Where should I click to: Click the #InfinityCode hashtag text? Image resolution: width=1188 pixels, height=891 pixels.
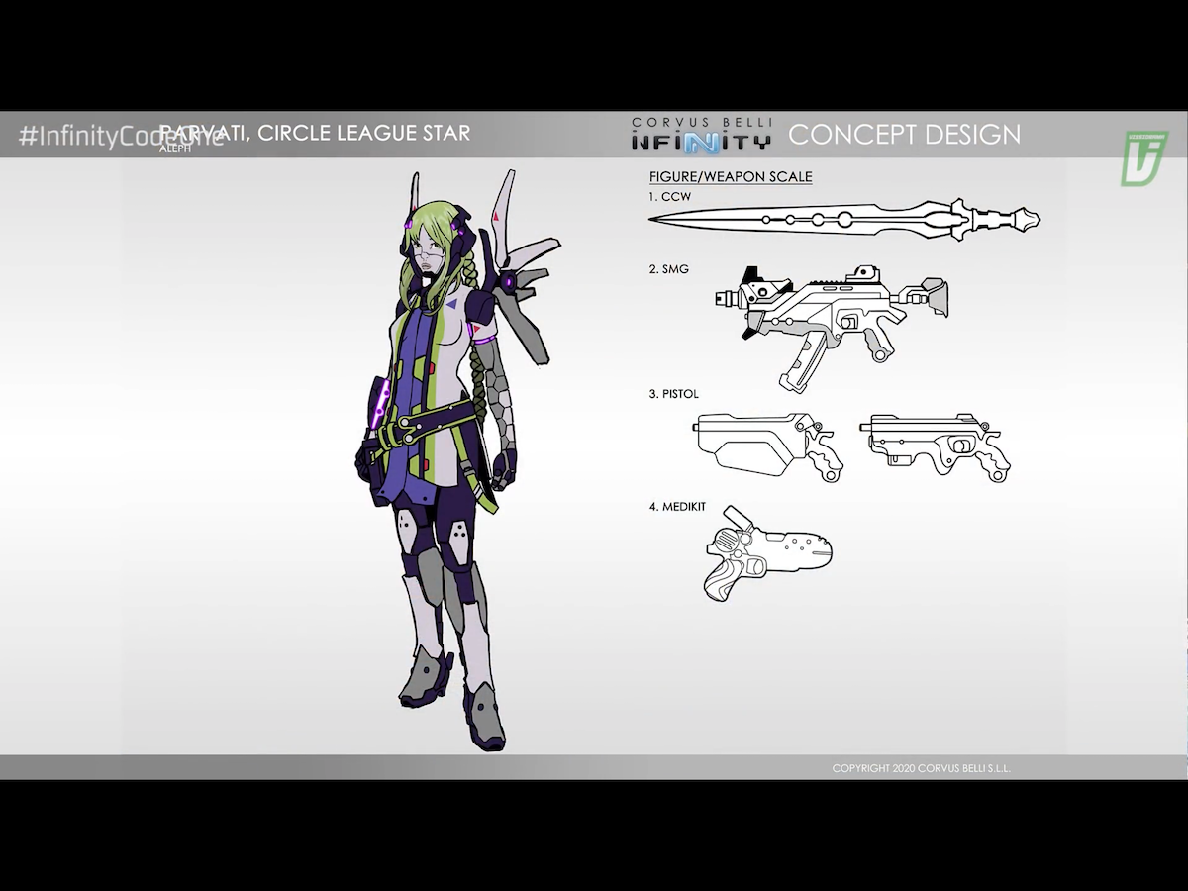[x=121, y=137]
